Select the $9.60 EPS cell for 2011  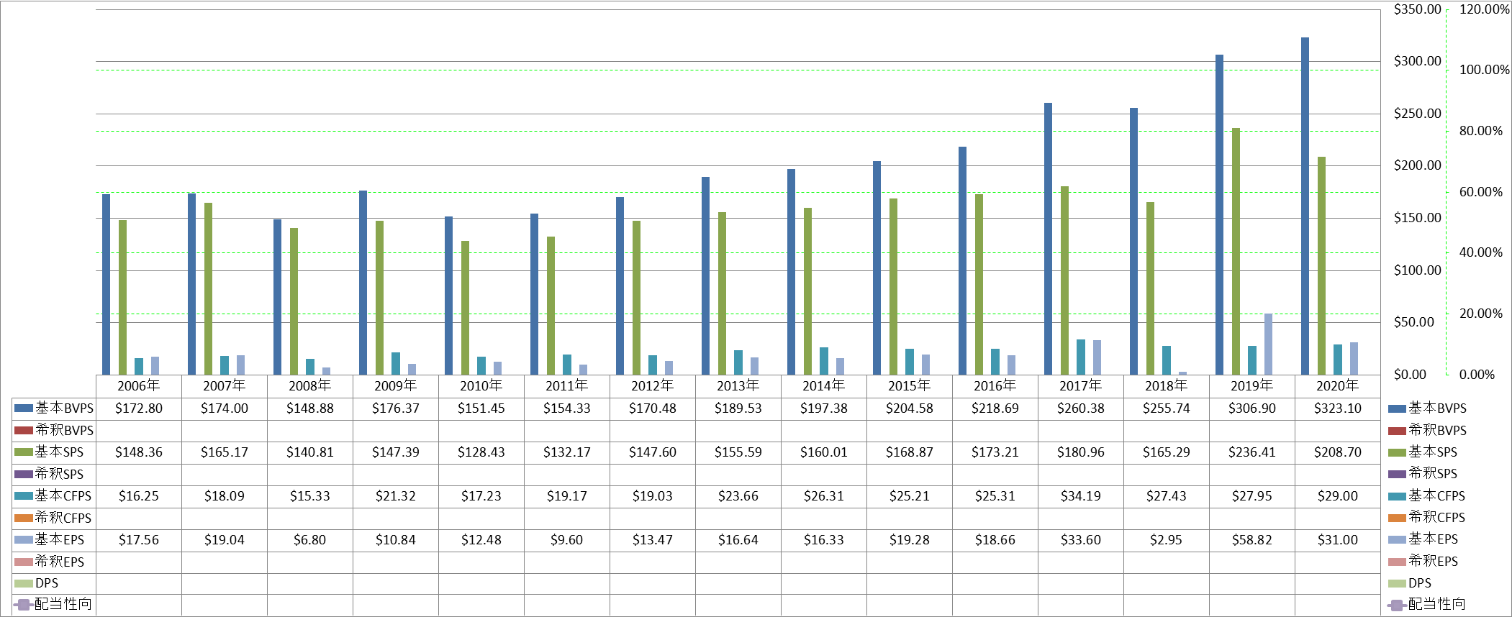coord(566,540)
